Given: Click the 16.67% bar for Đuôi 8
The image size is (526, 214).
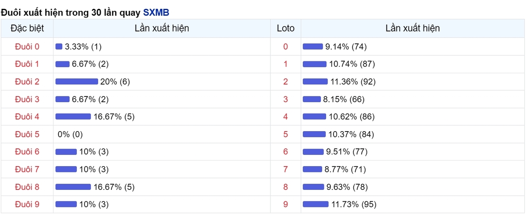Looking at the screenshot, I should (x=73, y=187).
